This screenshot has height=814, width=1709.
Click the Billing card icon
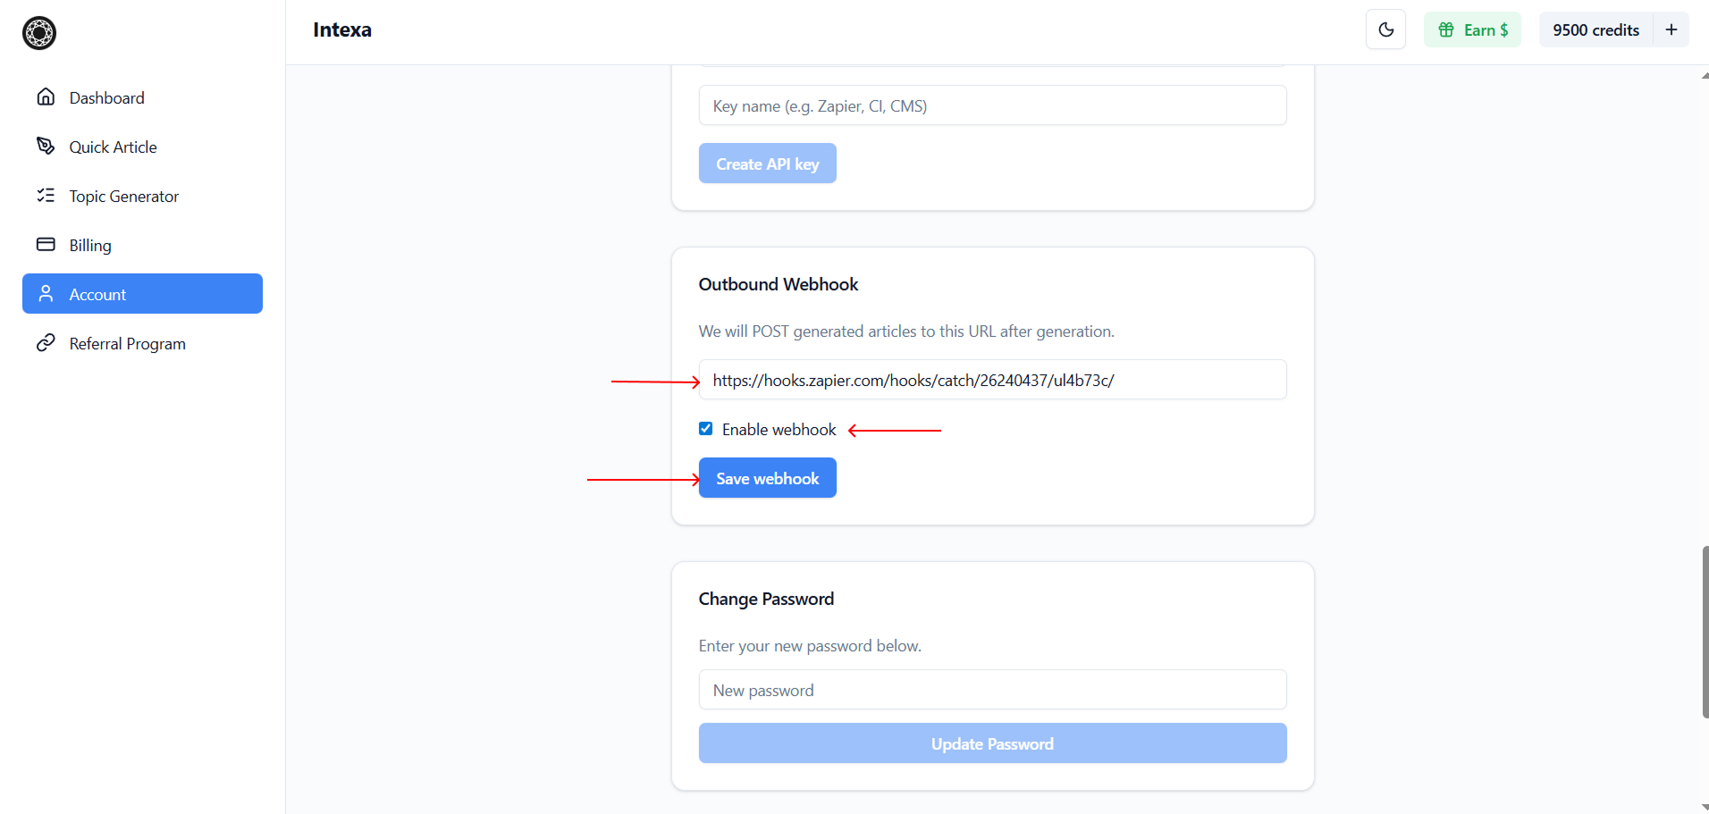46,245
